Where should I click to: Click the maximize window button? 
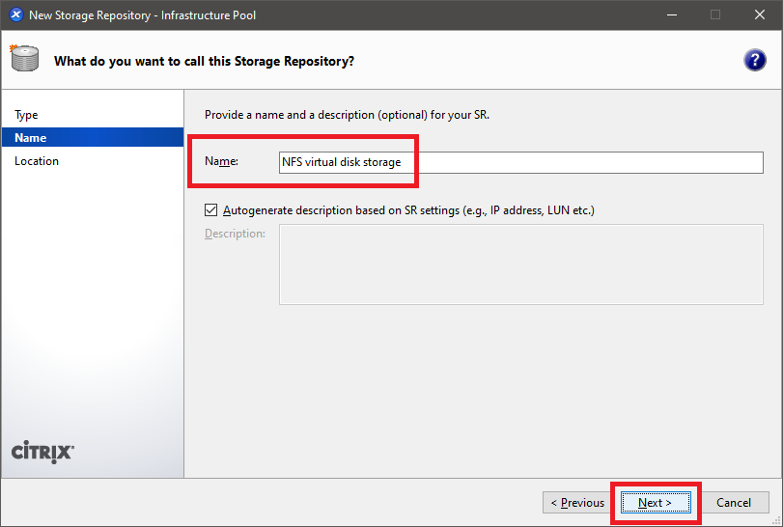click(x=715, y=15)
